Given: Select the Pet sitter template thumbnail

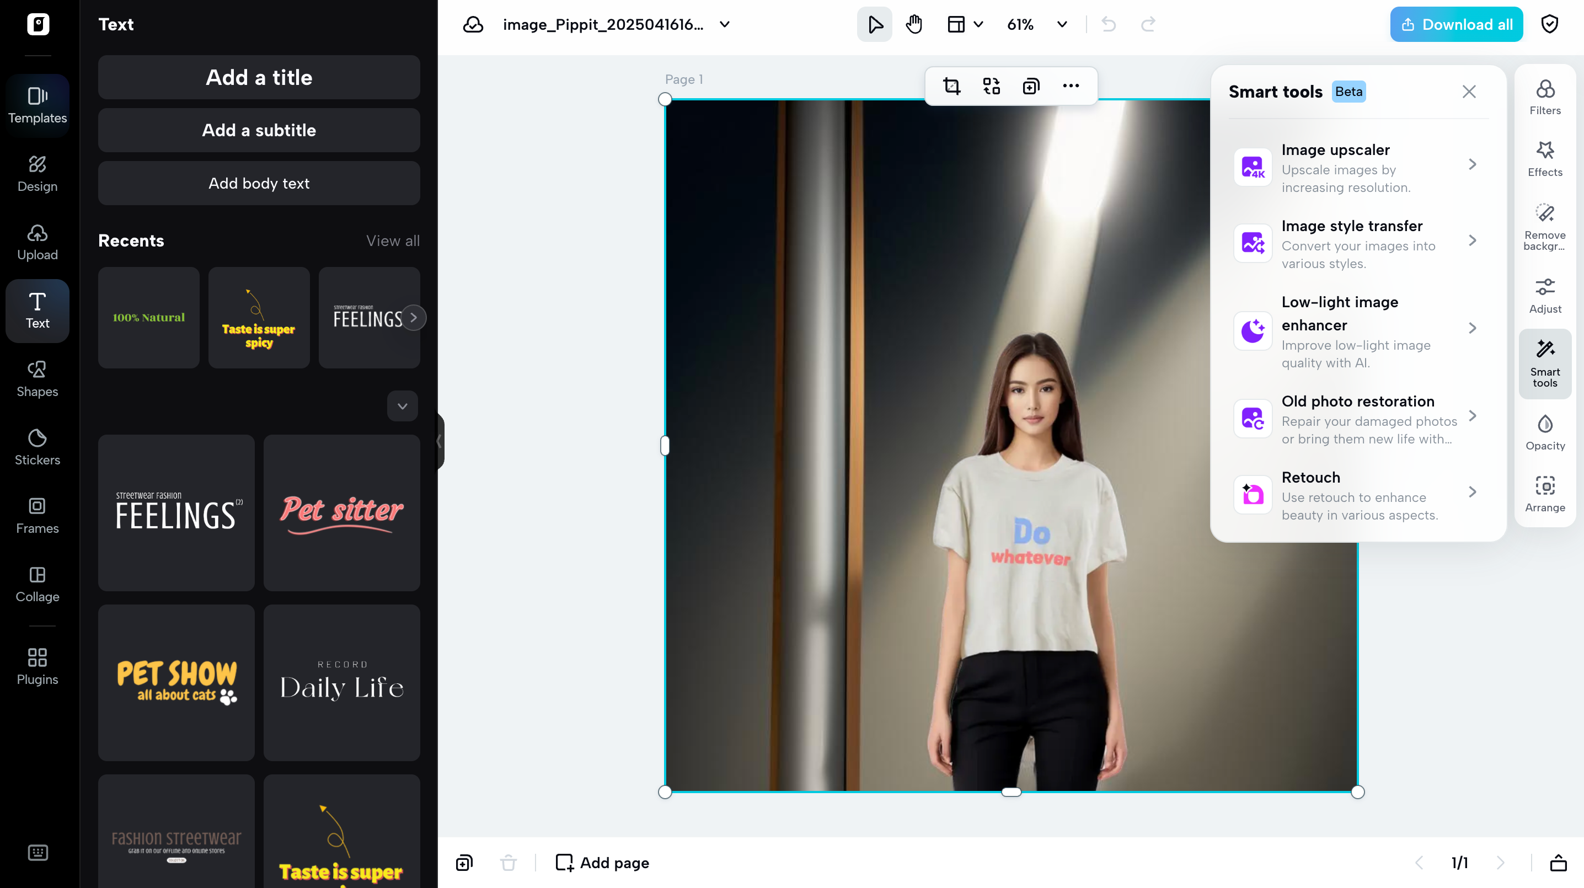Looking at the screenshot, I should click(342, 513).
